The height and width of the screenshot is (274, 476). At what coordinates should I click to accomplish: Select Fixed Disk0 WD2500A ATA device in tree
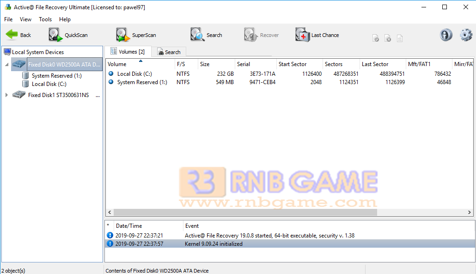64,64
